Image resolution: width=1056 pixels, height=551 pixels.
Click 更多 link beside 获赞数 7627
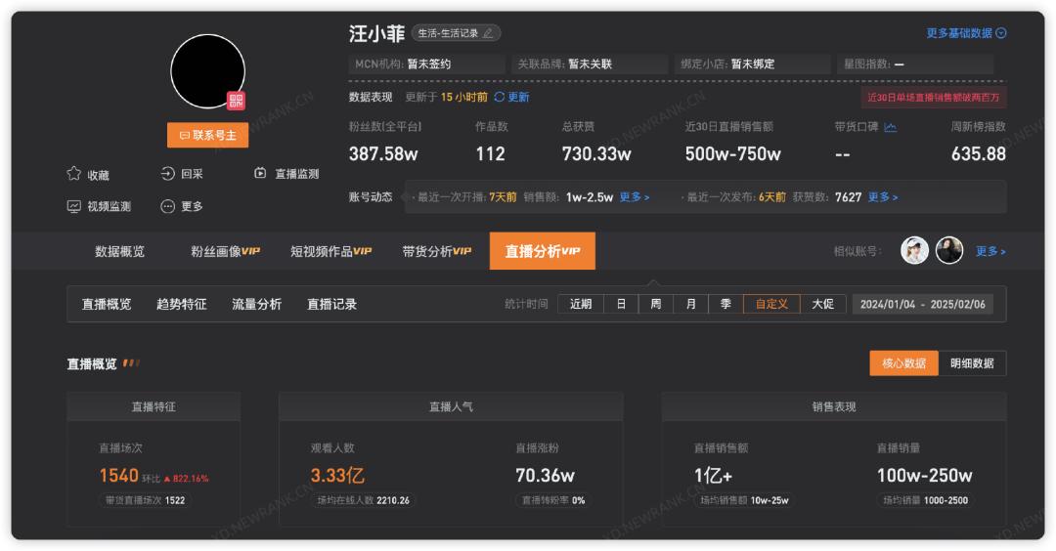point(882,197)
